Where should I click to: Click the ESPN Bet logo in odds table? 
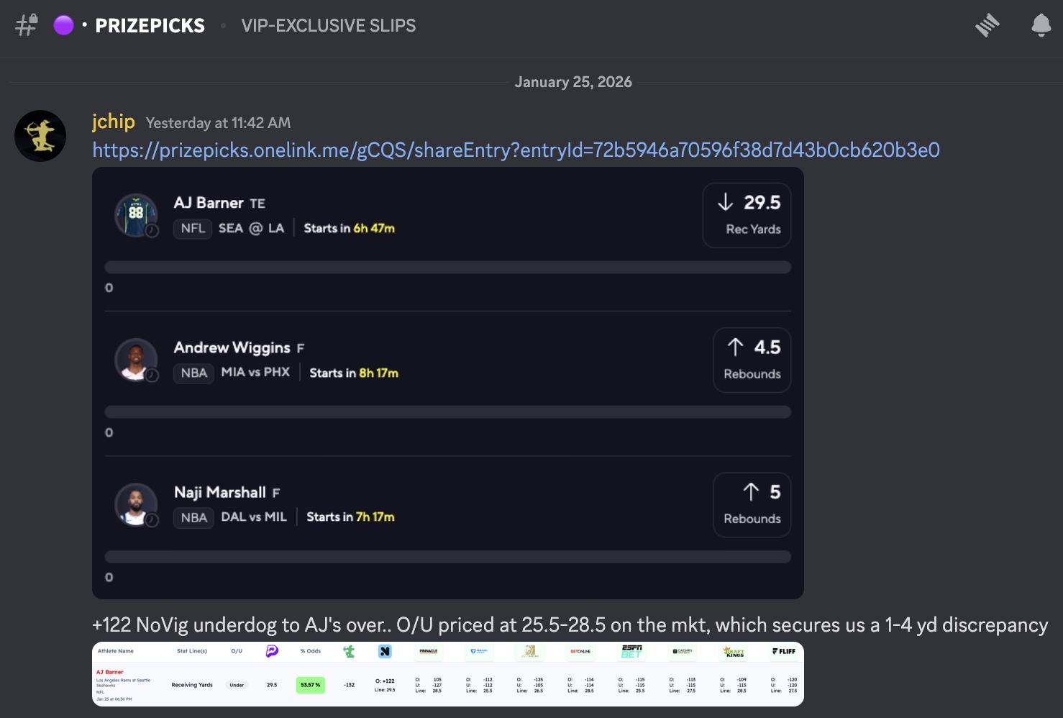(x=631, y=651)
